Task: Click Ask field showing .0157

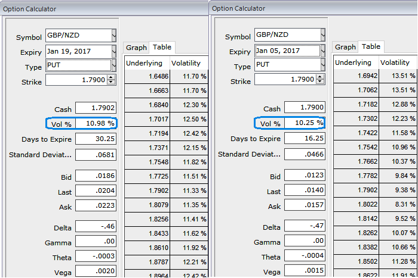Action: [305, 205]
